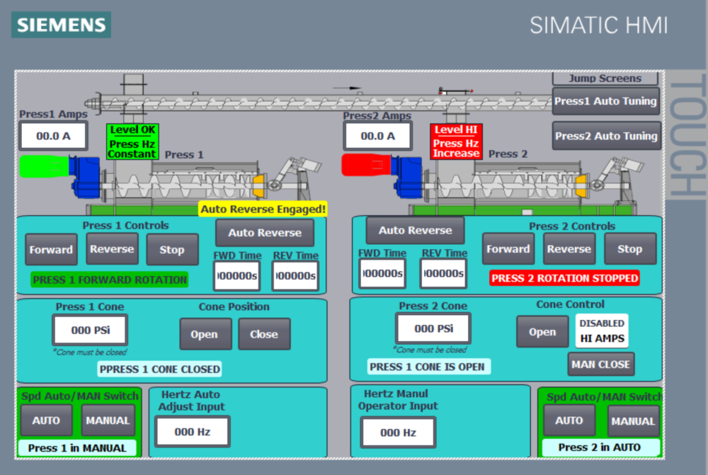Stop Press 2 rotation

630,248
